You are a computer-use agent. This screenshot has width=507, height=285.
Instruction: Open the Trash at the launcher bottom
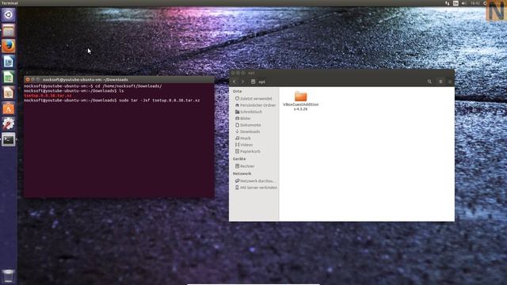click(x=8, y=276)
